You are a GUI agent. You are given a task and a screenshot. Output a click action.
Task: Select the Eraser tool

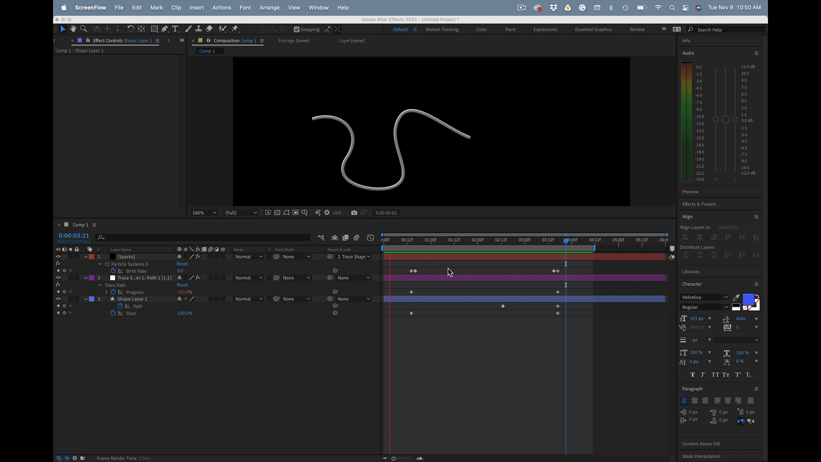click(209, 29)
